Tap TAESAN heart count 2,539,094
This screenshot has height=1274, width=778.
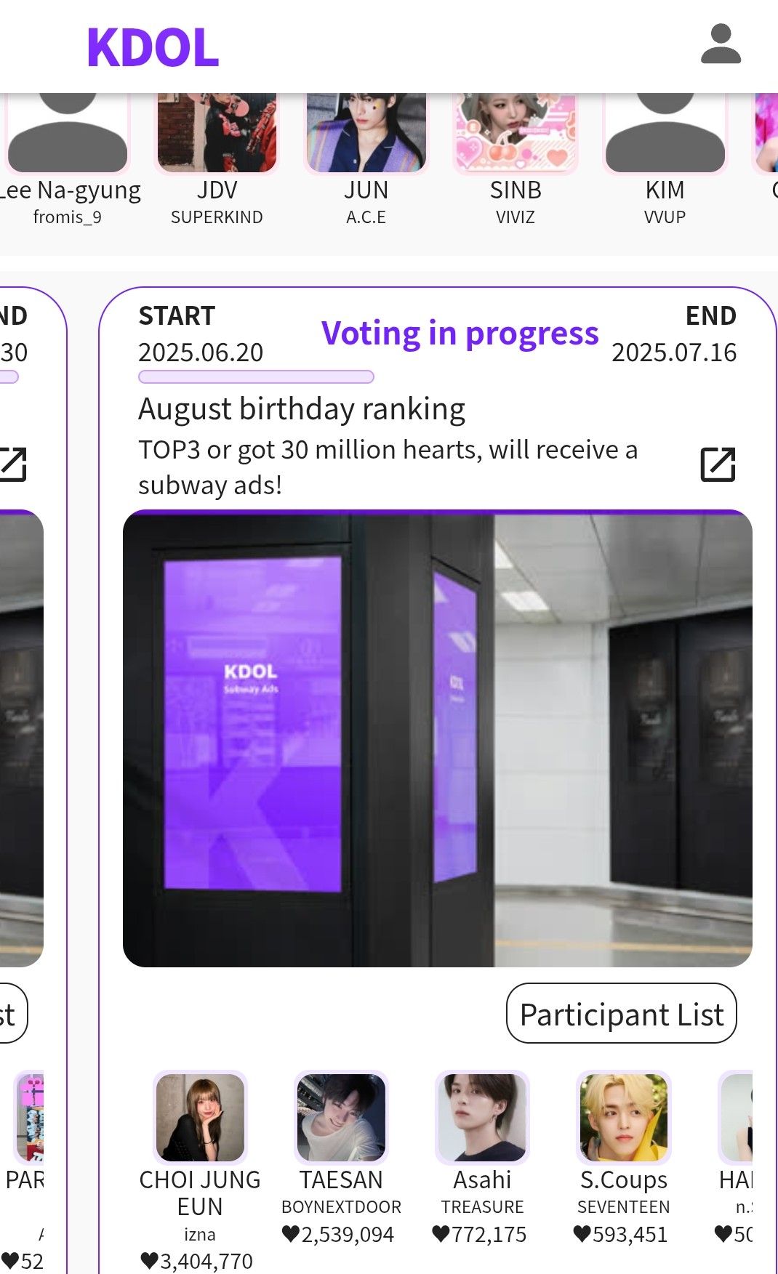tap(337, 1234)
